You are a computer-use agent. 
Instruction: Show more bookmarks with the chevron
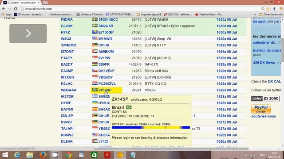click(255, 15)
